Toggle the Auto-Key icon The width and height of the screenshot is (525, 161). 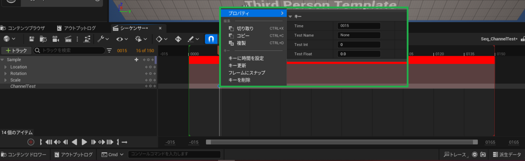point(178,39)
